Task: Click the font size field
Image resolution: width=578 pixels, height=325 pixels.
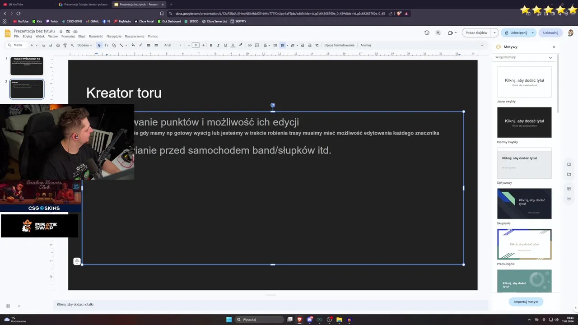Action: click(196, 45)
